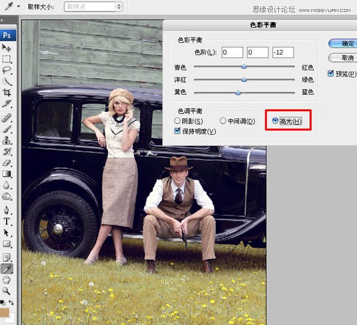Select the Hand tool

click(7, 280)
